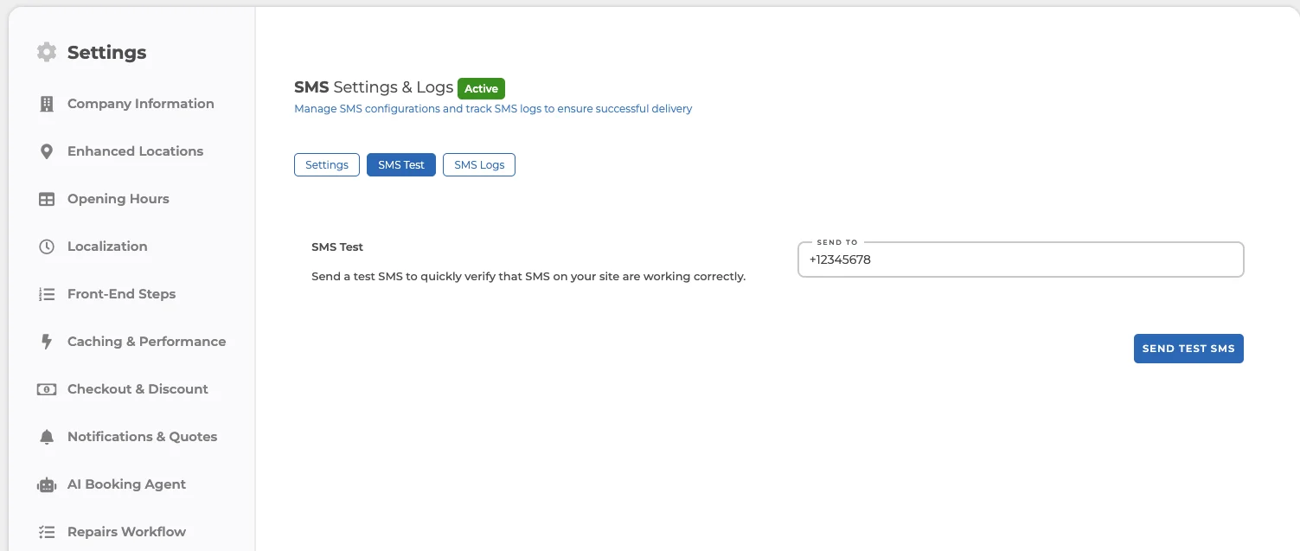
Task: Click the "Manage SMS configurations" description text
Action: pyautogui.click(x=493, y=109)
